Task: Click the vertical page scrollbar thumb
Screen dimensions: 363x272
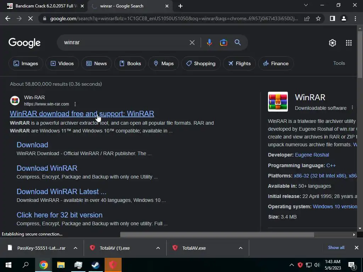Action: click(360, 55)
